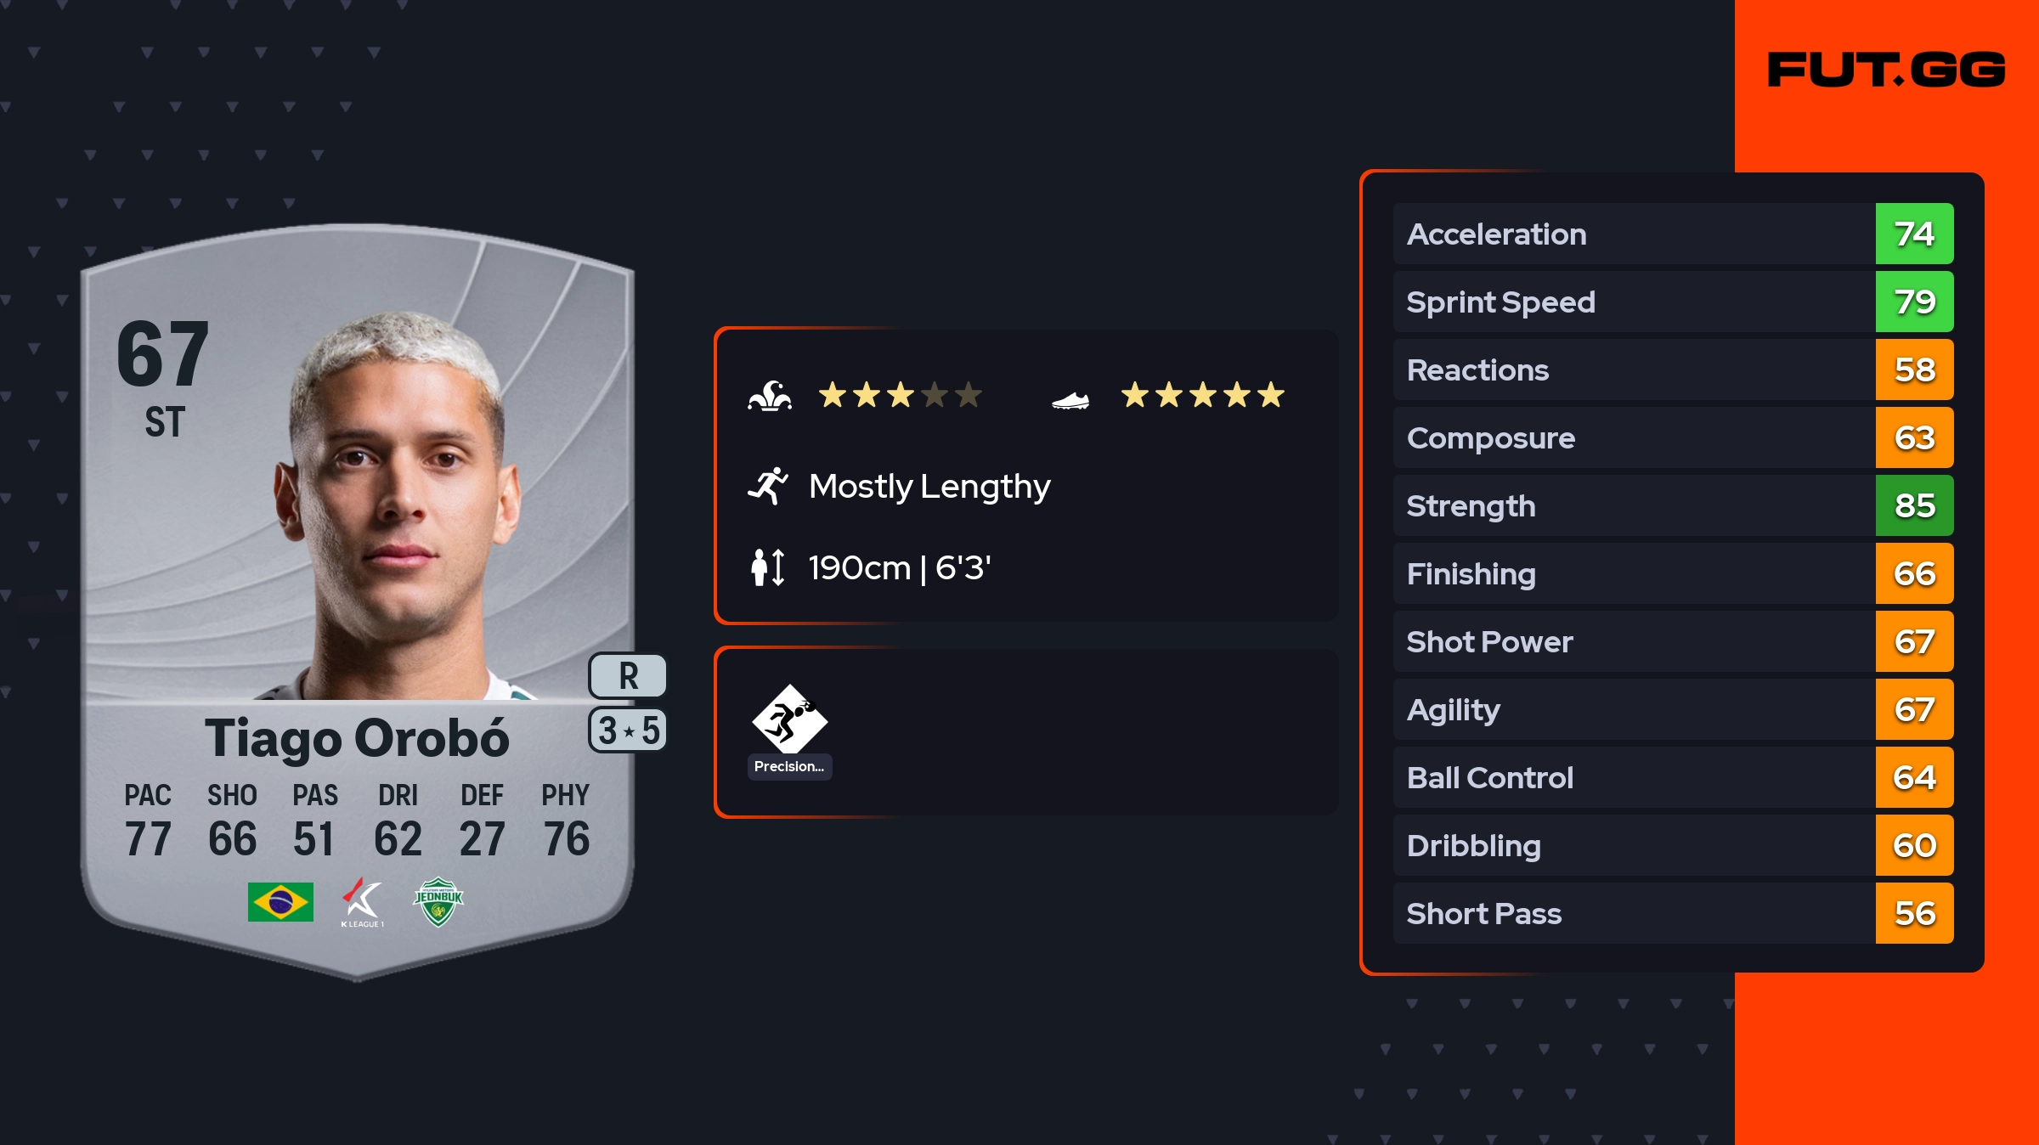Click the green Strength 85 value
Viewport: 2039px width, 1145px height.
tap(1914, 505)
